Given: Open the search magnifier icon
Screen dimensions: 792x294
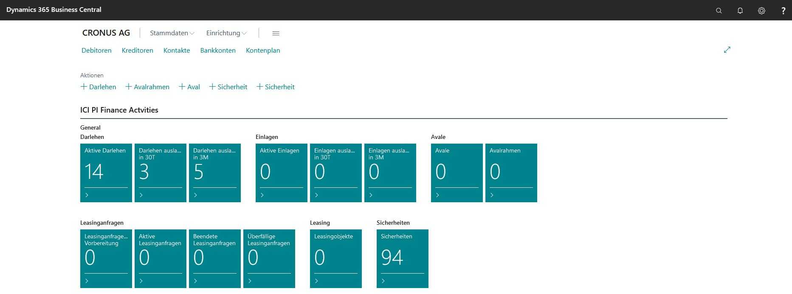Looking at the screenshot, I should 719,11.
